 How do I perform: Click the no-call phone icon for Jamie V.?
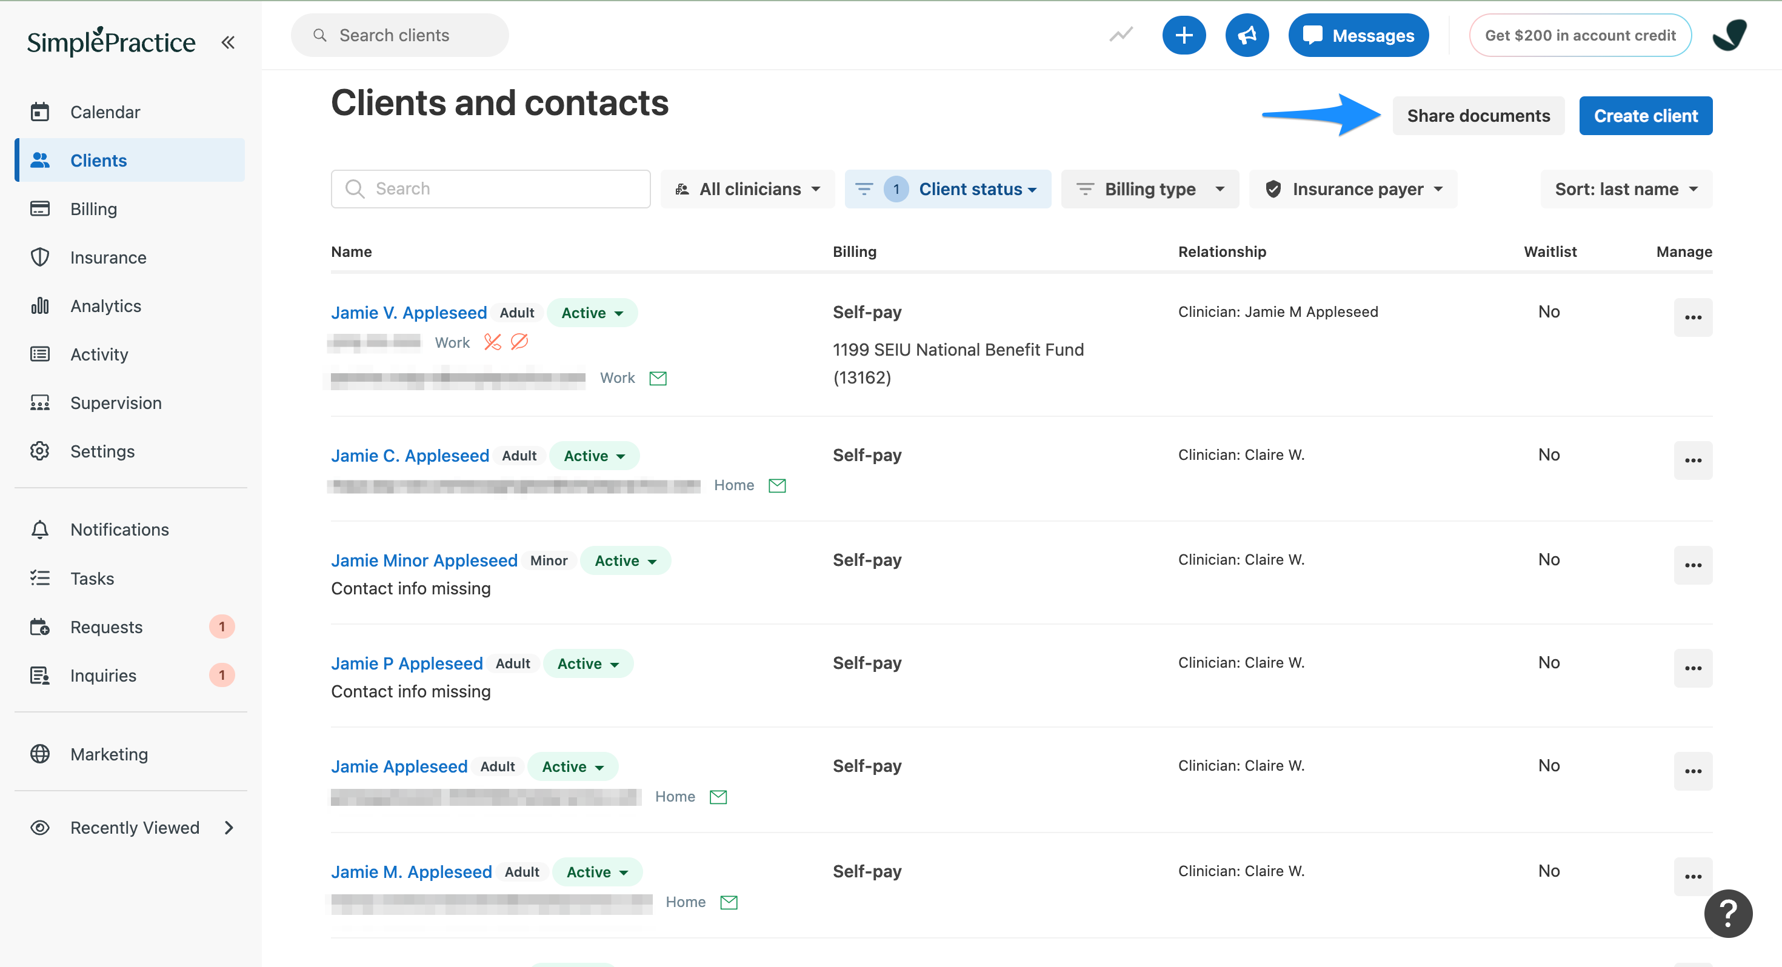click(x=492, y=342)
